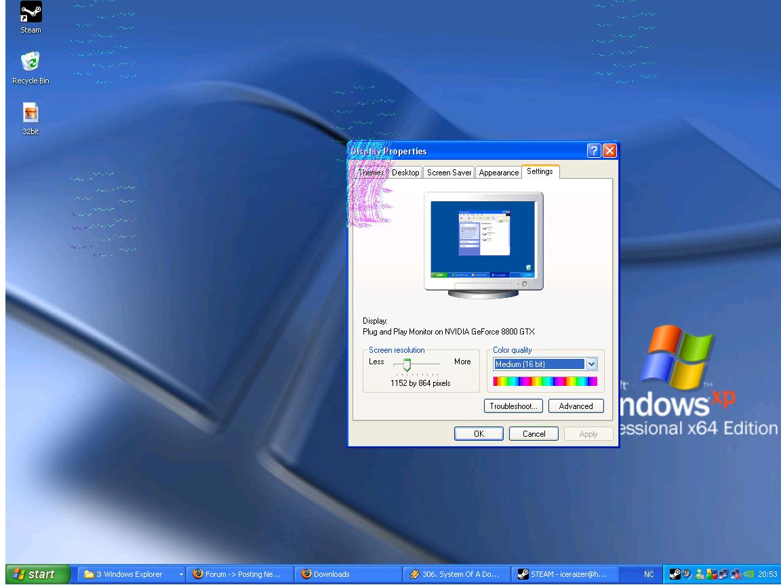Select the Settings tab
The width and height of the screenshot is (781, 585).
click(540, 171)
